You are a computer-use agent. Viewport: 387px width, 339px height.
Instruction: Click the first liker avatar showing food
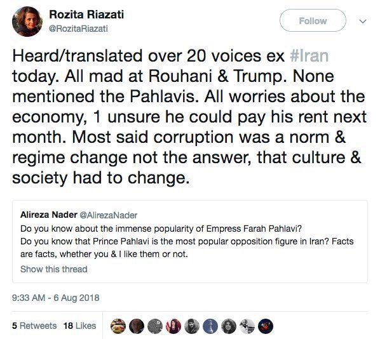[x=118, y=326]
